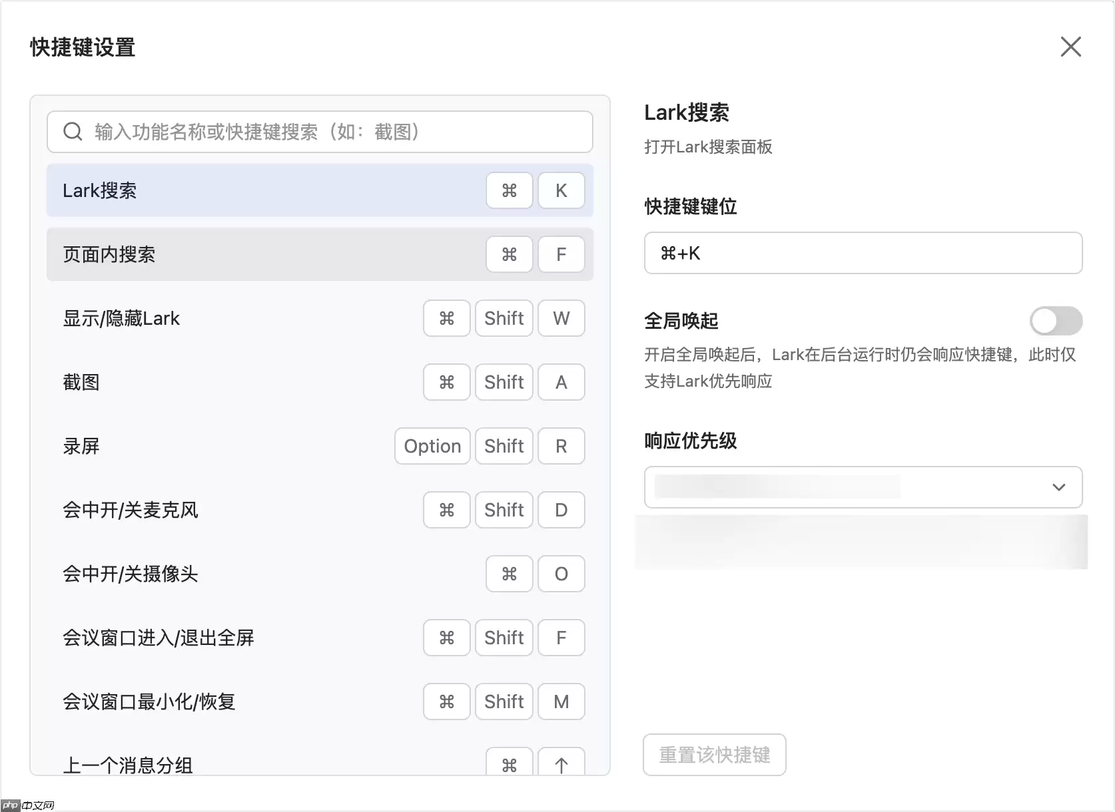Click the Shift badge for 截图
The height and width of the screenshot is (812, 1115).
pyautogui.click(x=503, y=382)
